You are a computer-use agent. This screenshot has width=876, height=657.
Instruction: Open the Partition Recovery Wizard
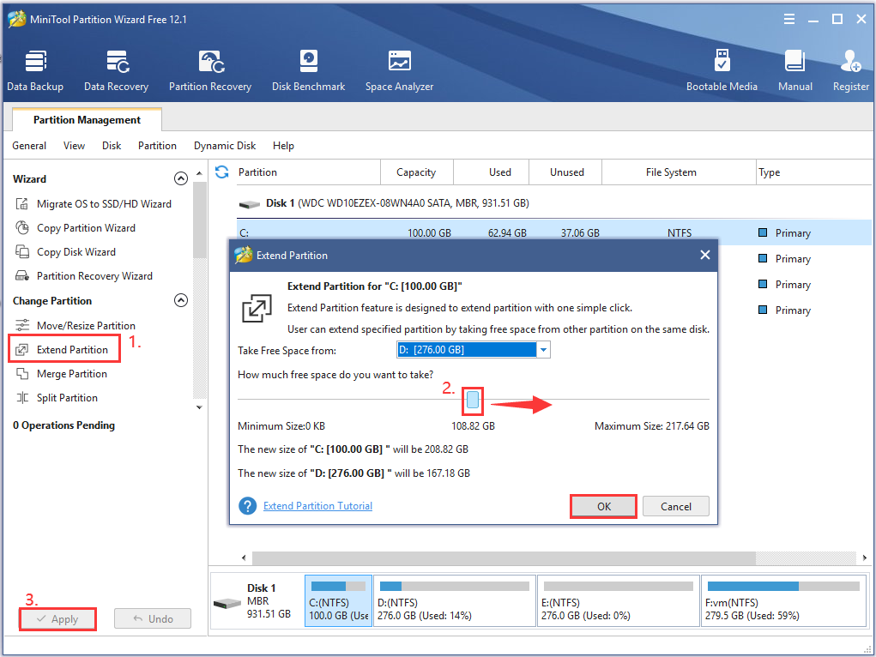(x=84, y=276)
